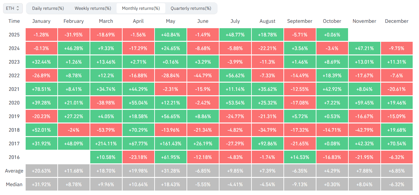419x195 pixels.
Task: Click the 2020 March -38.98% cell
Action: click(106, 103)
